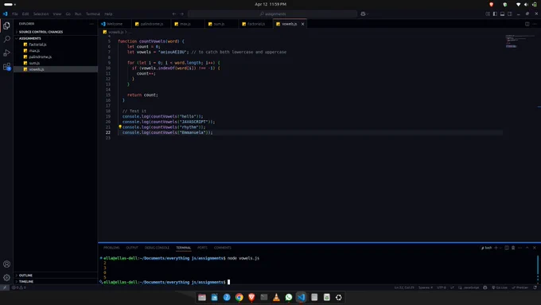Toggle the primary sidebar layout button

(x=495, y=14)
